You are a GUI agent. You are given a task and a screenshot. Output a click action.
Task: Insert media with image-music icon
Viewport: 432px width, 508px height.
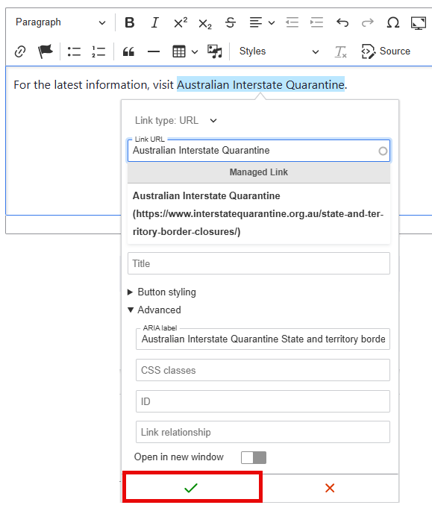(x=215, y=51)
